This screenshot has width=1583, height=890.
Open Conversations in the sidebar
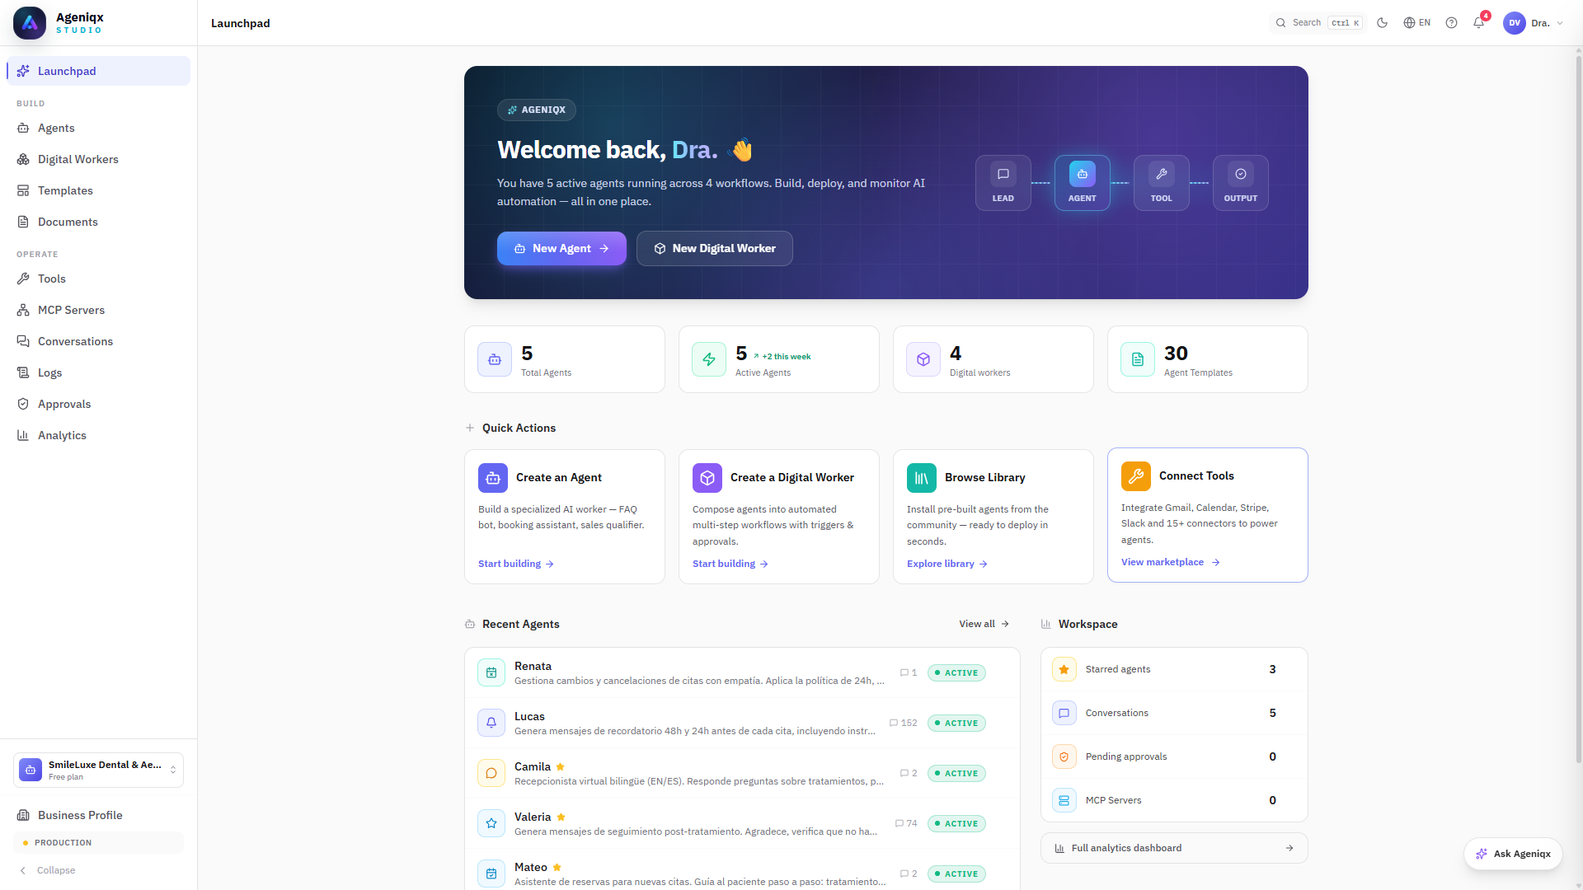coord(98,341)
